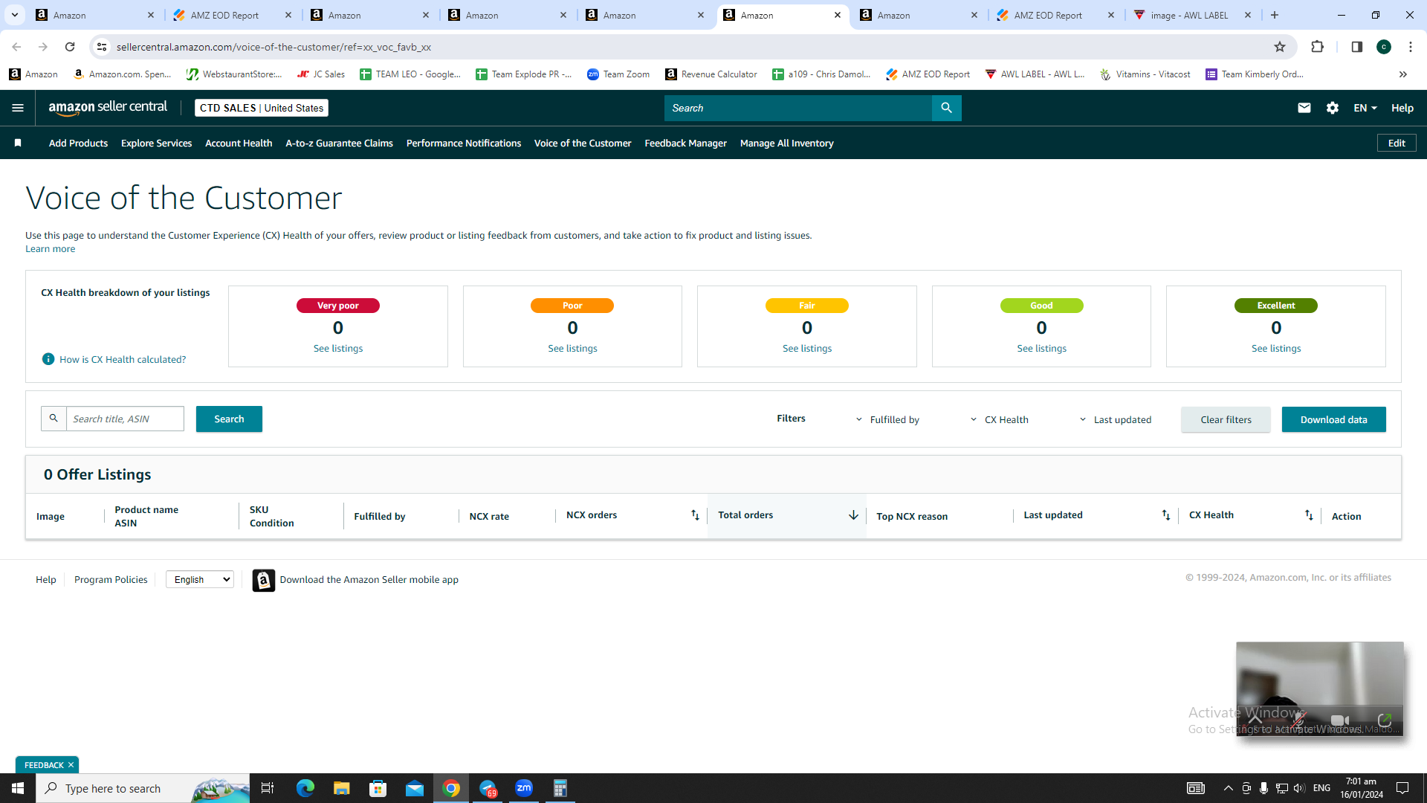
Task: Close the FEEDBACK widget
Action: pos(71,765)
